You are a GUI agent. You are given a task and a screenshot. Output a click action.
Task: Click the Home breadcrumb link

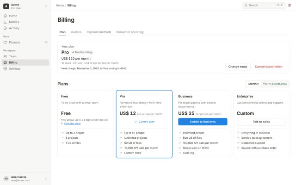[60, 5]
